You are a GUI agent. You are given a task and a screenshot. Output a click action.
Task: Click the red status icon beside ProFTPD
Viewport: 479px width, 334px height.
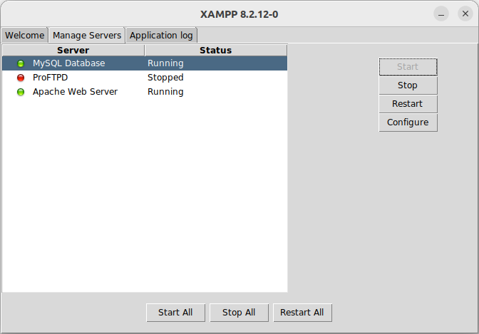tap(21, 78)
